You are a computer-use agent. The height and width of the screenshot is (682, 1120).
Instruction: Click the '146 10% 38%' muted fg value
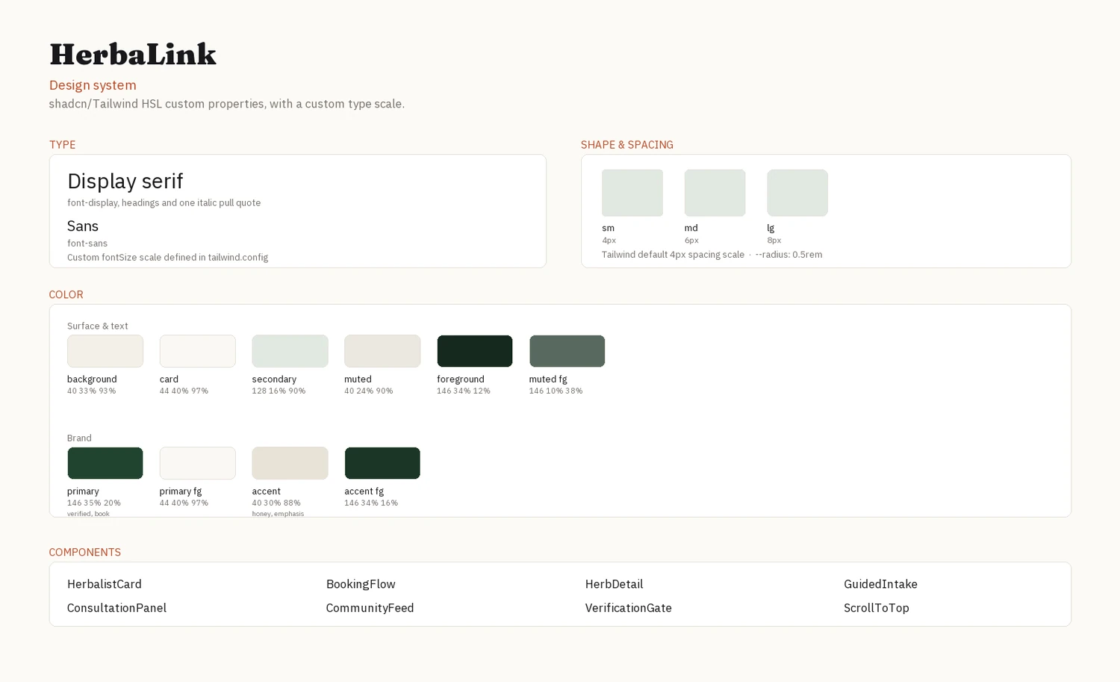pos(556,391)
